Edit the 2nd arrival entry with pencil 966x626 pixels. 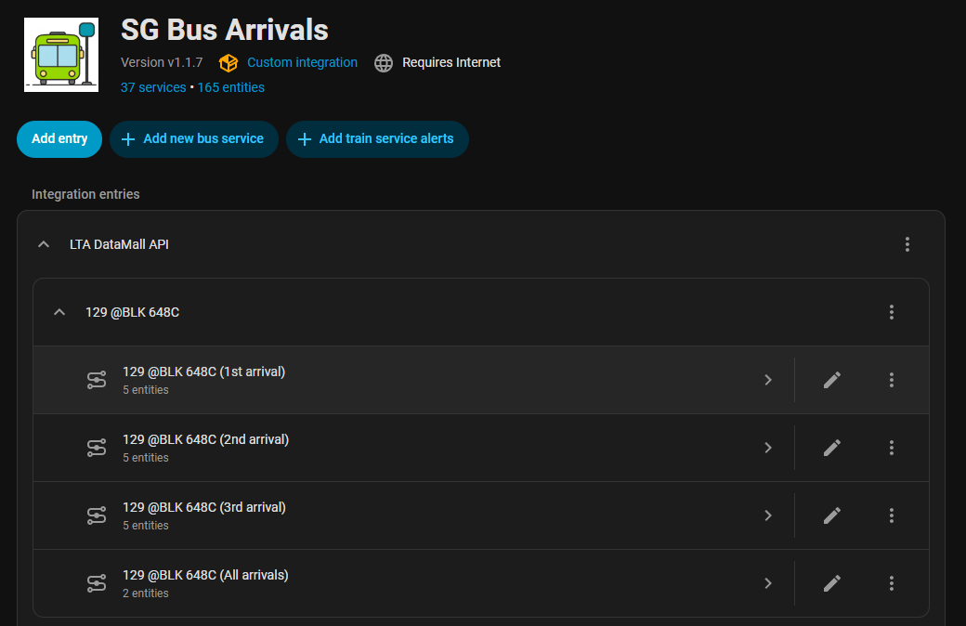point(832,448)
